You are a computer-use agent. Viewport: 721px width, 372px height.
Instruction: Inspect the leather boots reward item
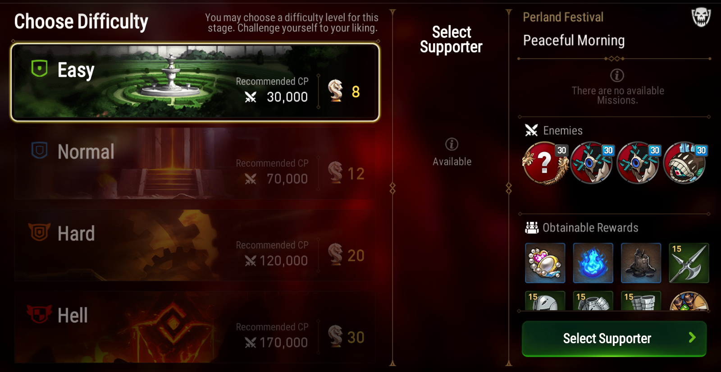click(641, 263)
